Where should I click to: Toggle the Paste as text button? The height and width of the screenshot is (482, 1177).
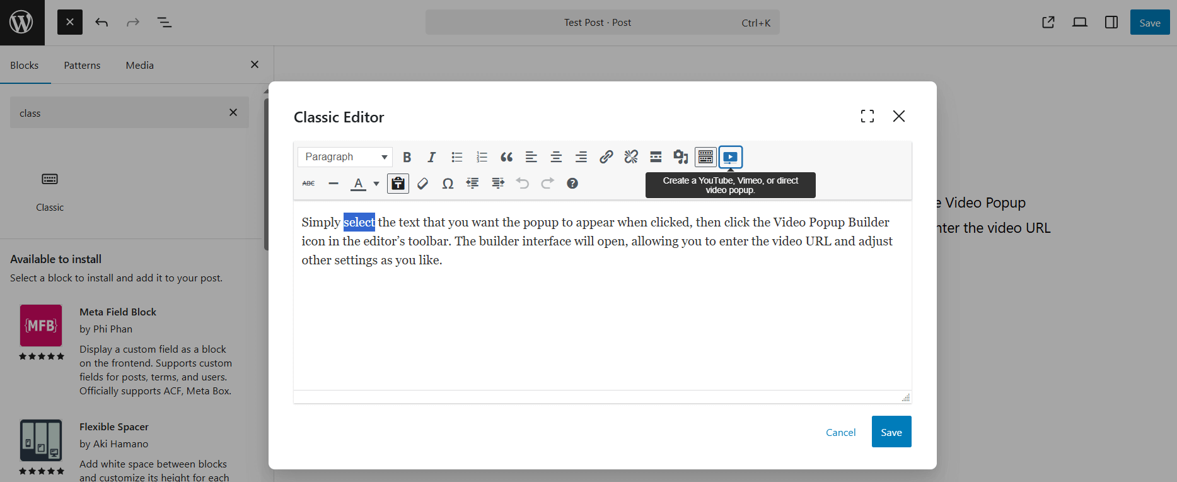398,184
